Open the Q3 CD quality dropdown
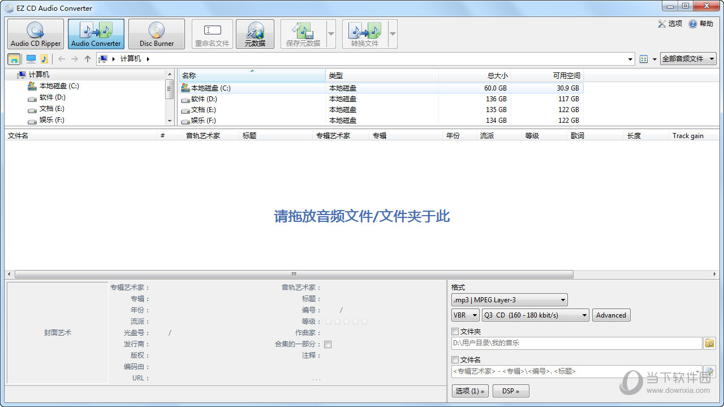Screen dimensions: 724x407 pyautogui.click(x=536, y=315)
